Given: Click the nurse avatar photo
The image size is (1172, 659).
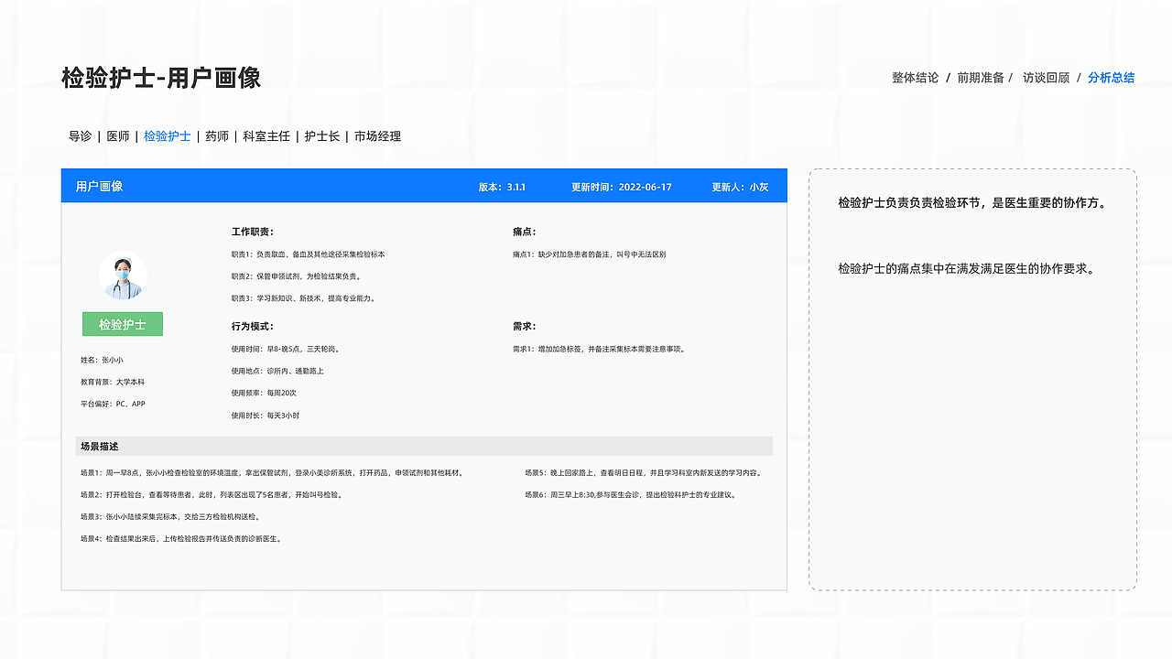Looking at the screenshot, I should [122, 274].
